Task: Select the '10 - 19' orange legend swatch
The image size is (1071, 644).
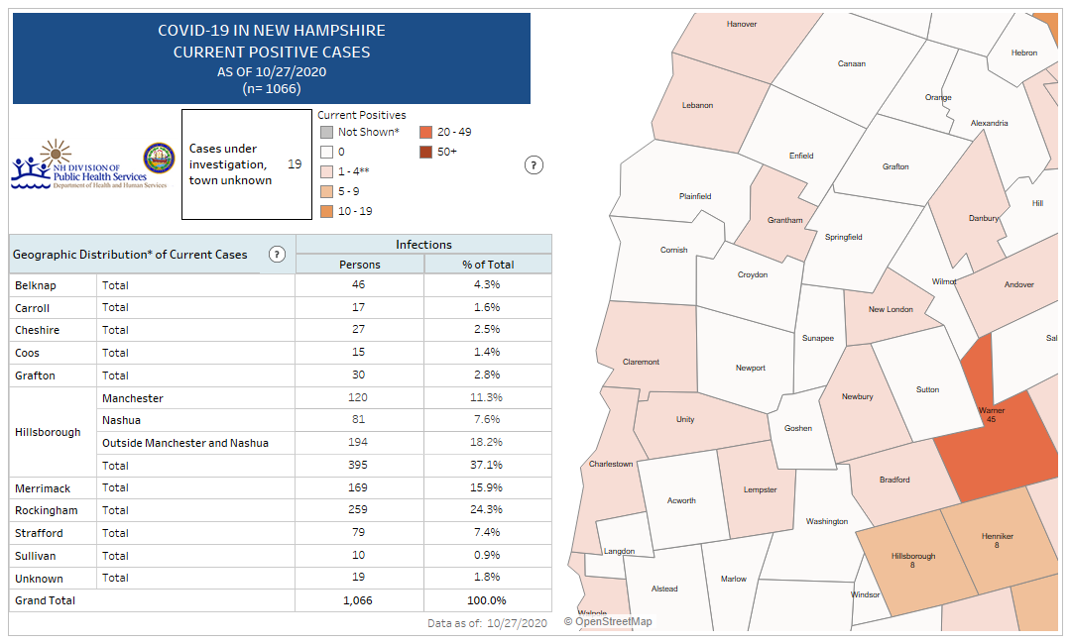Action: click(325, 211)
